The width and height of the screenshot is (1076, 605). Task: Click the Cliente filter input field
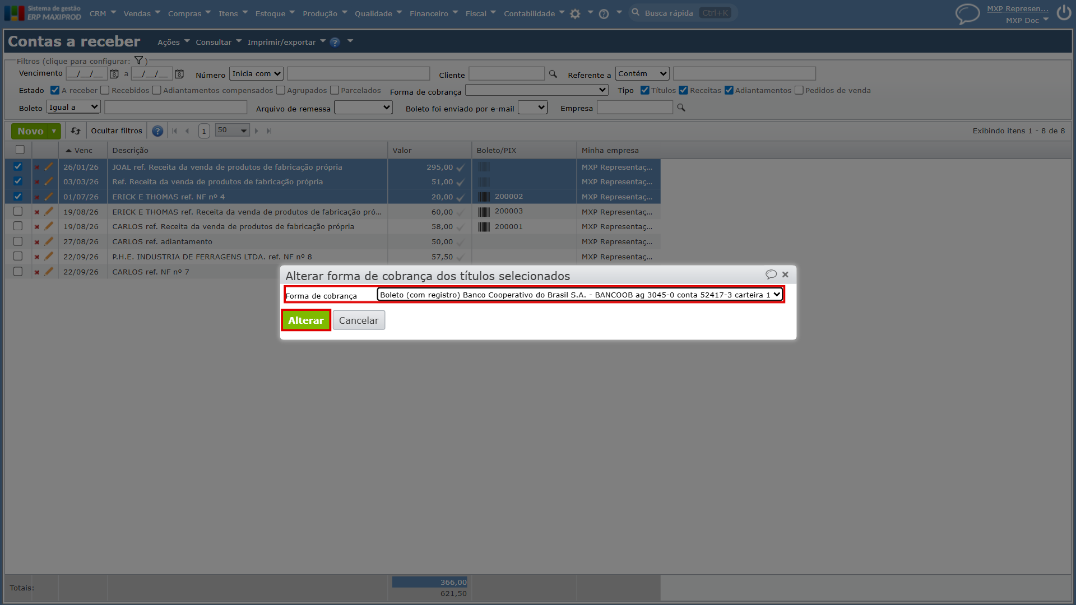pos(507,74)
